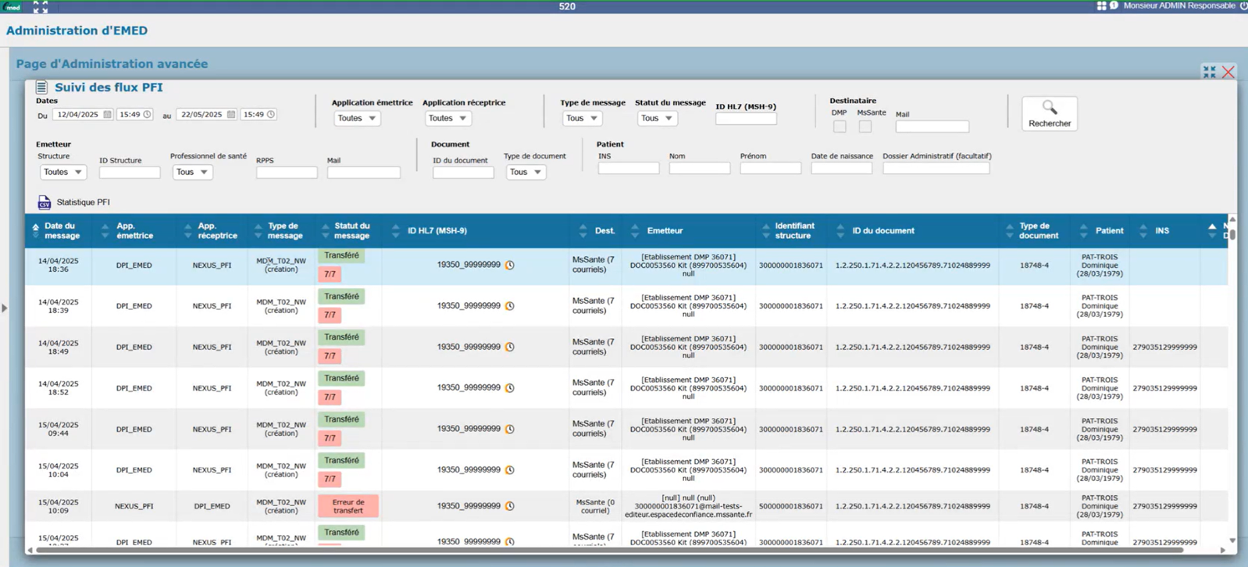Open the start date calendar picker

107,115
